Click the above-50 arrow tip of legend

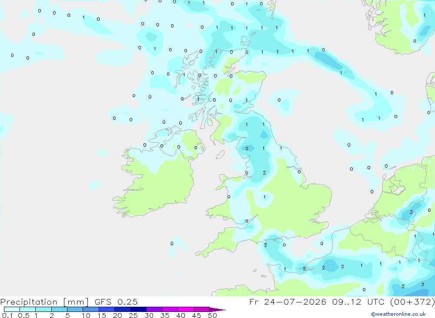point(217,309)
